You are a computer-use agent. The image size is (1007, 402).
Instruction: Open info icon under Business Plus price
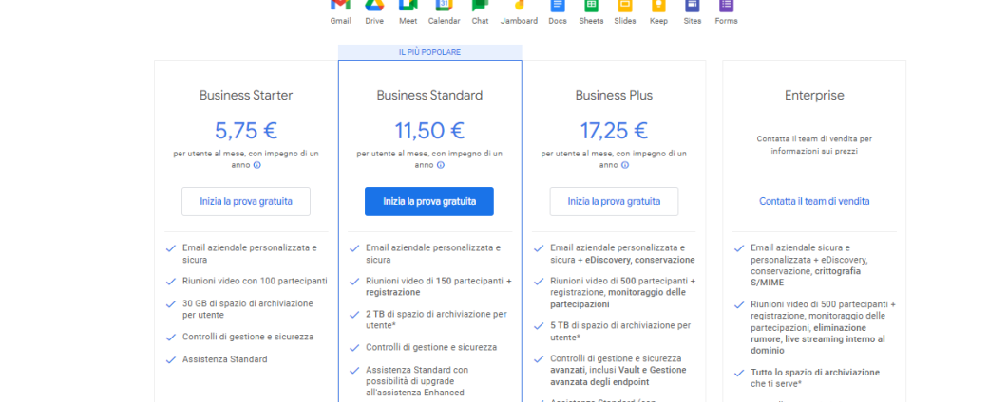click(x=625, y=165)
